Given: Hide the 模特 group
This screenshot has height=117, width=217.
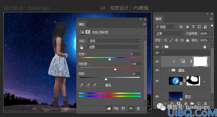Looking at the screenshot, I should [x=157, y=70].
